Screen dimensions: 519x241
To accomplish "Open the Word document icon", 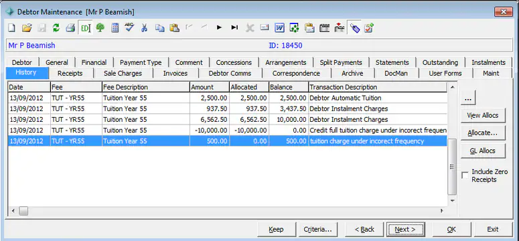I will pos(279,28).
